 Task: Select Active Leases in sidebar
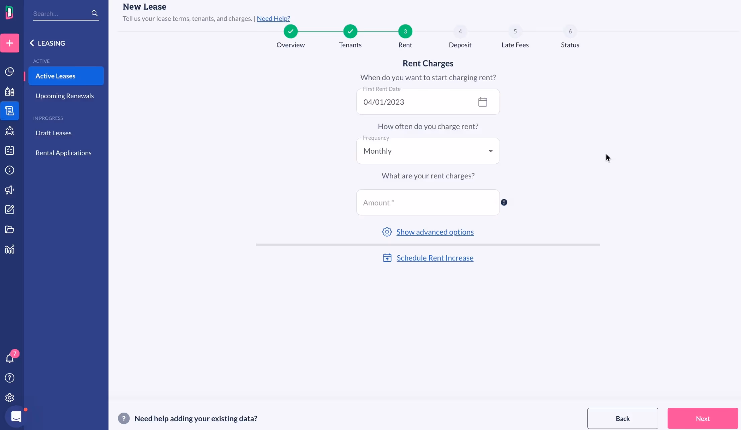[x=66, y=76]
